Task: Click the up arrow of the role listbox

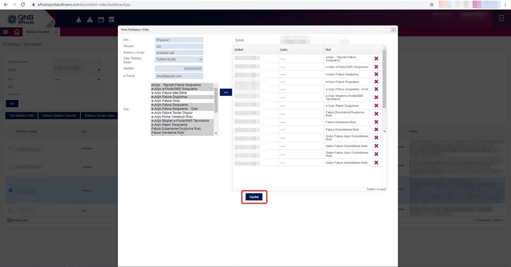Action: click(x=216, y=85)
